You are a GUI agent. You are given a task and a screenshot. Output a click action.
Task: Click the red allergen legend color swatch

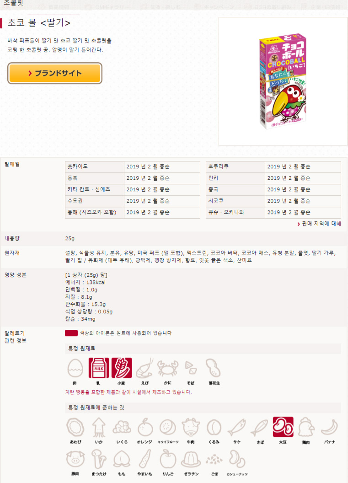tap(71, 333)
